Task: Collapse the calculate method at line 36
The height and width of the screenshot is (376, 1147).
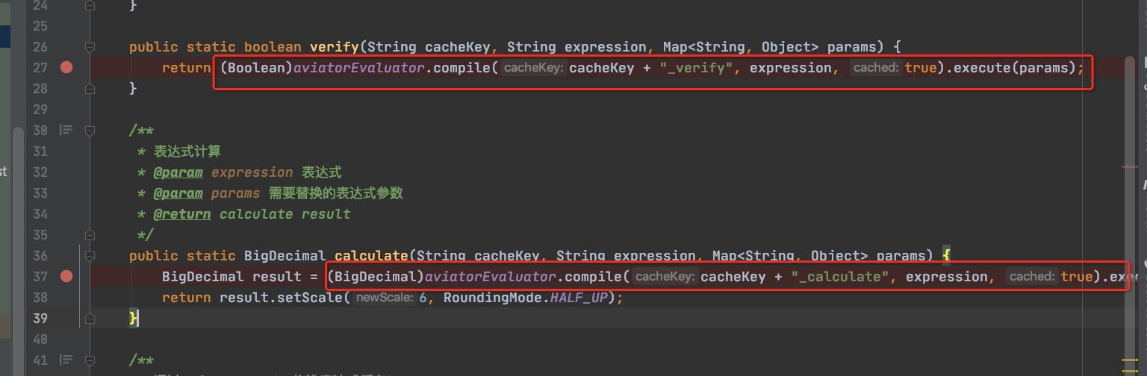Action: click(x=90, y=256)
